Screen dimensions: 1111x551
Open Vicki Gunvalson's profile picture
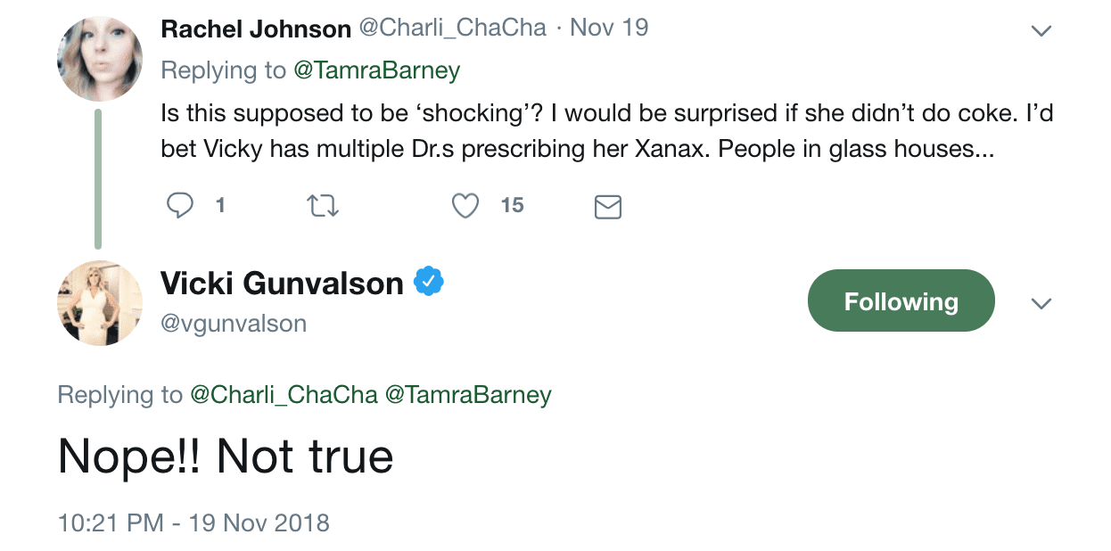pos(100,303)
